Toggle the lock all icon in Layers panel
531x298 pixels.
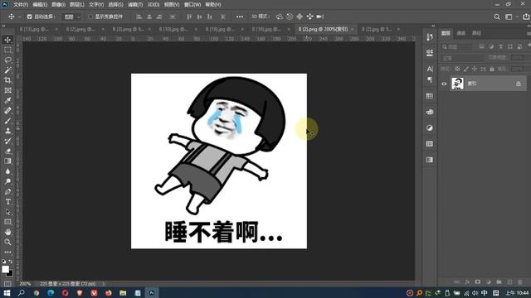pyautogui.click(x=492, y=69)
